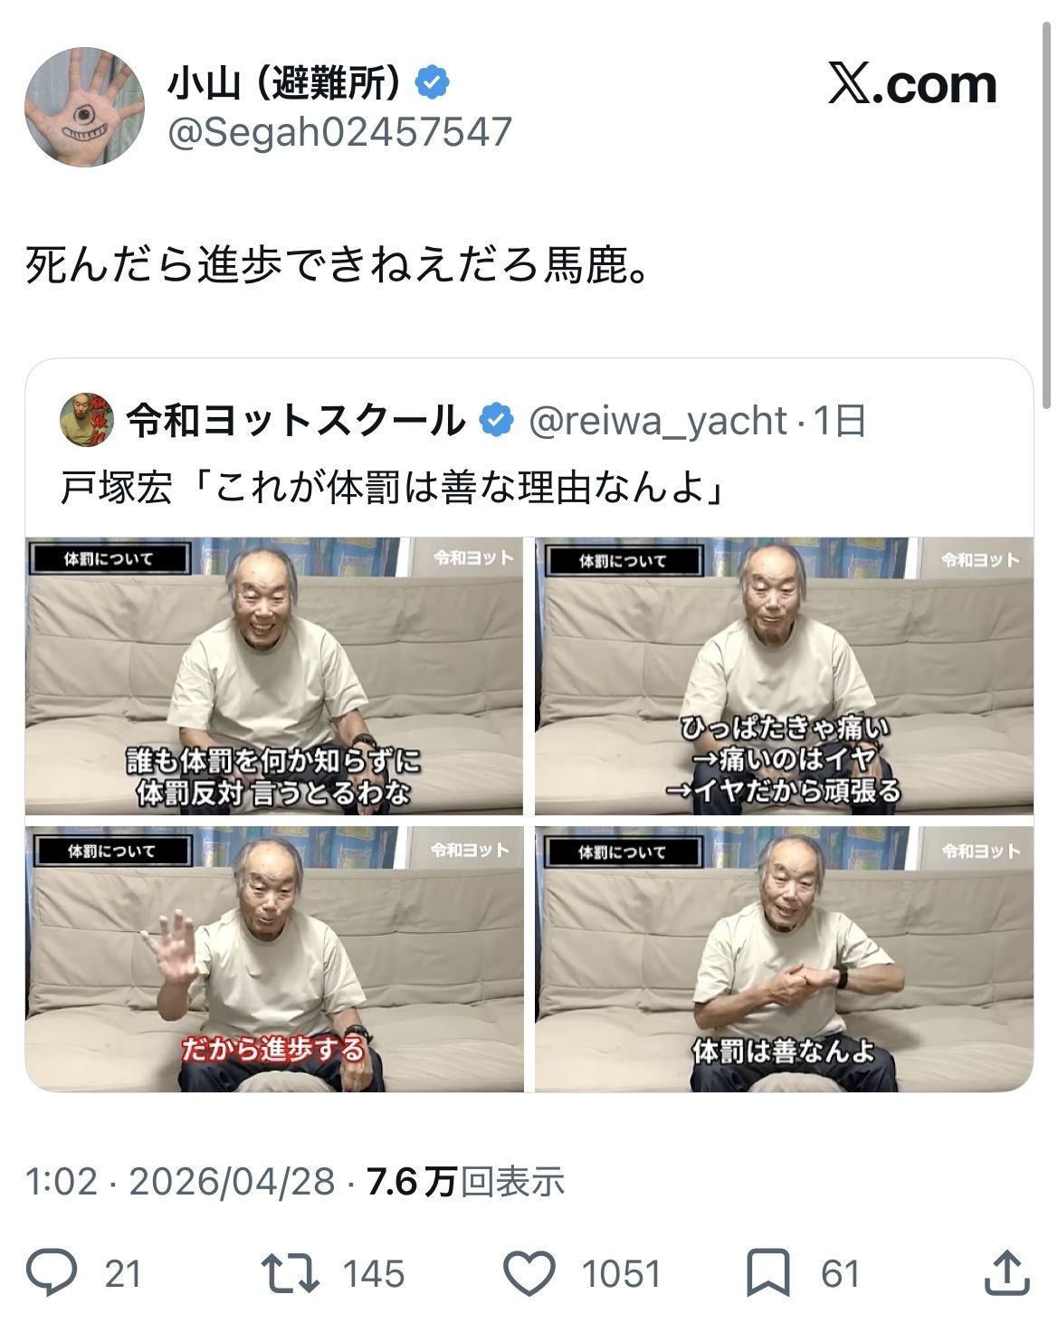Open the reply comment icon
Image resolution: width=1058 pixels, height=1323 pixels.
51,1272
